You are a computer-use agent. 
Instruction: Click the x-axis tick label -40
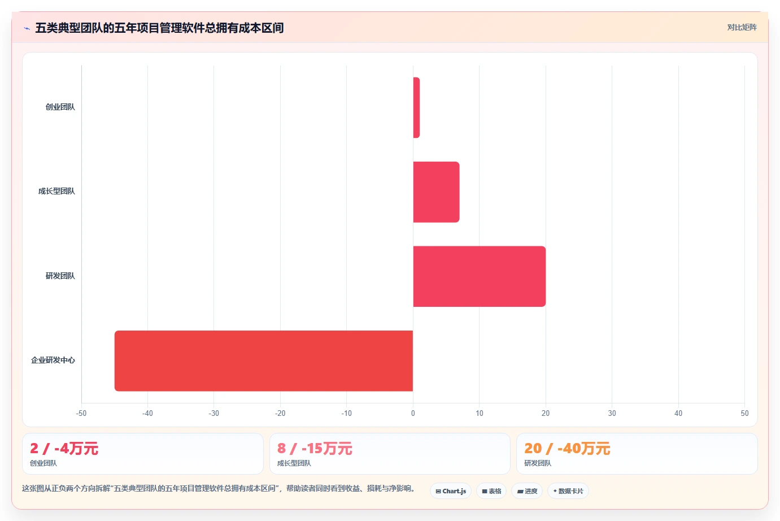pos(147,413)
